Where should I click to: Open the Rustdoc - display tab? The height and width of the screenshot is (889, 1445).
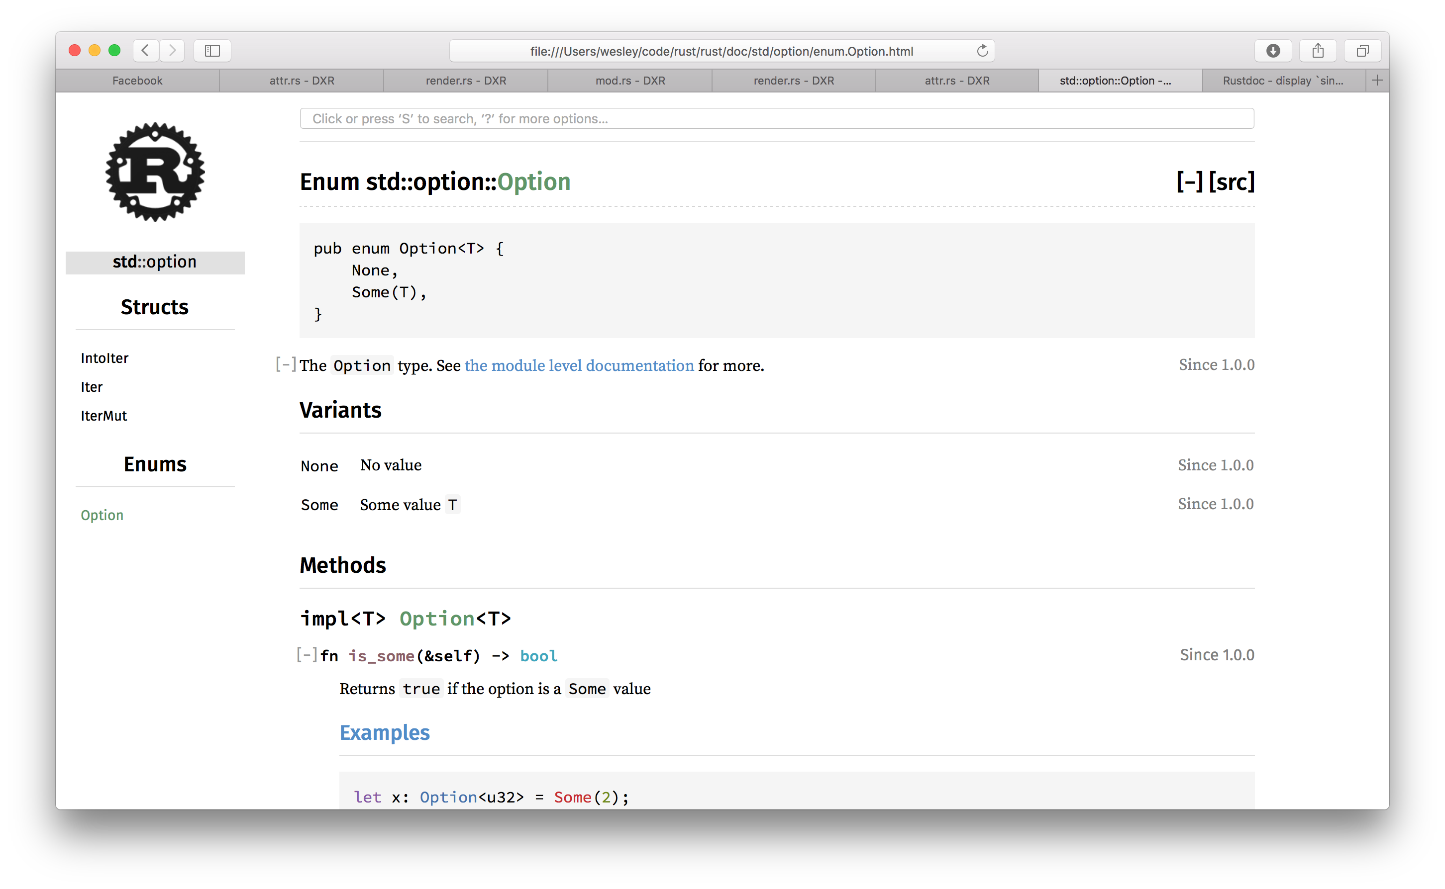pyautogui.click(x=1283, y=81)
